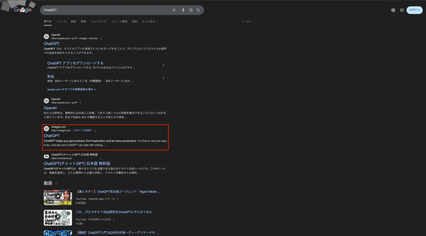Expand the もっと見る dropdown
This screenshot has height=236, width=426.
150,21
